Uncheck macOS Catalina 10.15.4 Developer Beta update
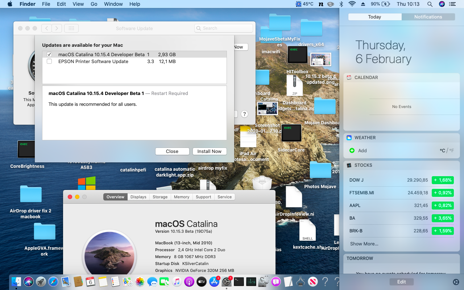Image resolution: width=464 pixels, height=290 pixels. pos(49,54)
